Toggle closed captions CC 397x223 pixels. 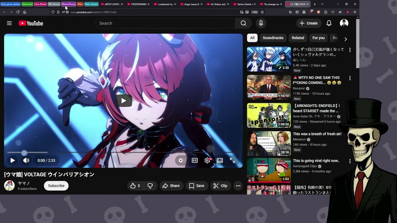(195, 160)
